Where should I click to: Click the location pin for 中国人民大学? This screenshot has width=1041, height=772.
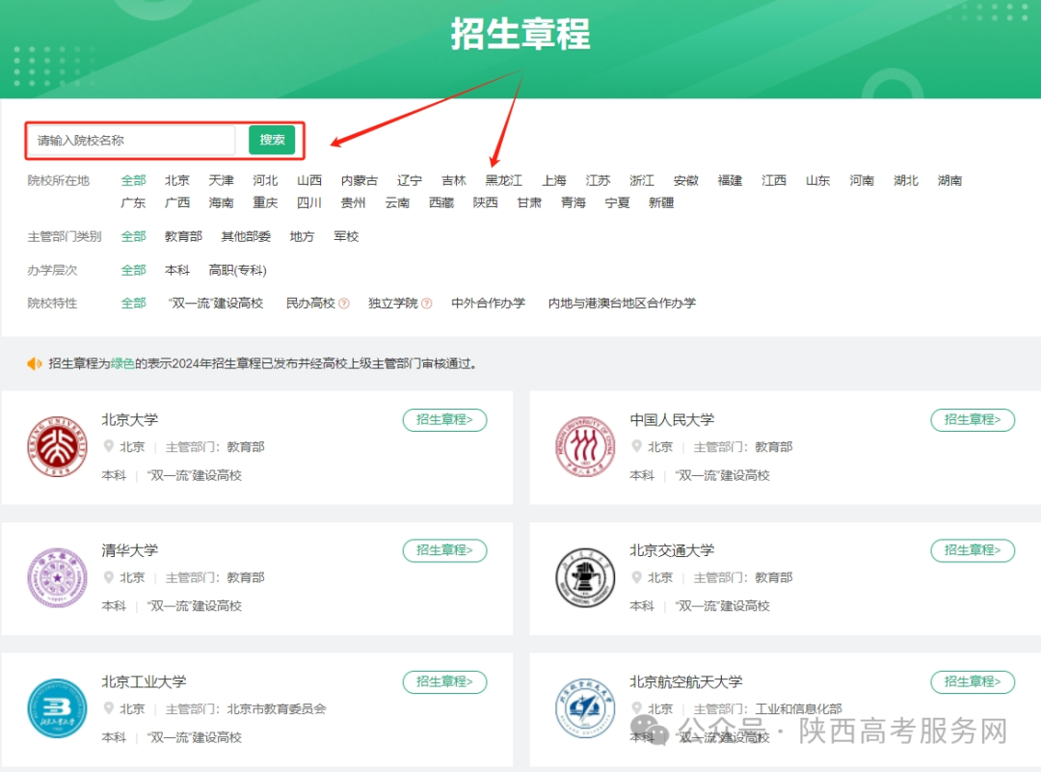click(637, 446)
